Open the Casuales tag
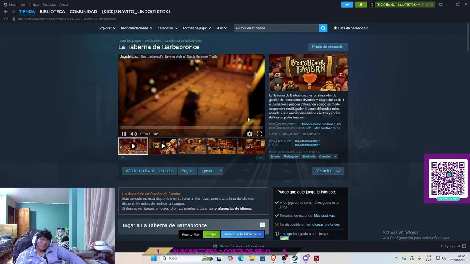470x264 pixels. click(x=325, y=157)
